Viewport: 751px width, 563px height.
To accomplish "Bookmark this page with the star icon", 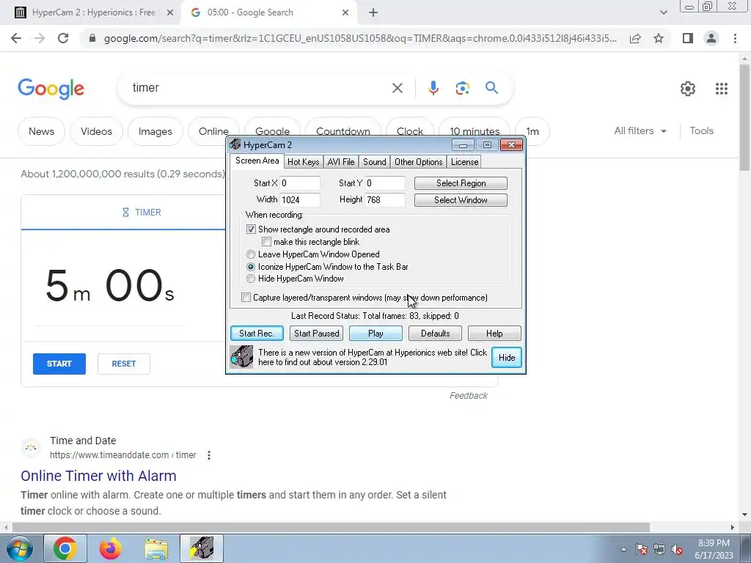I will pos(659,38).
